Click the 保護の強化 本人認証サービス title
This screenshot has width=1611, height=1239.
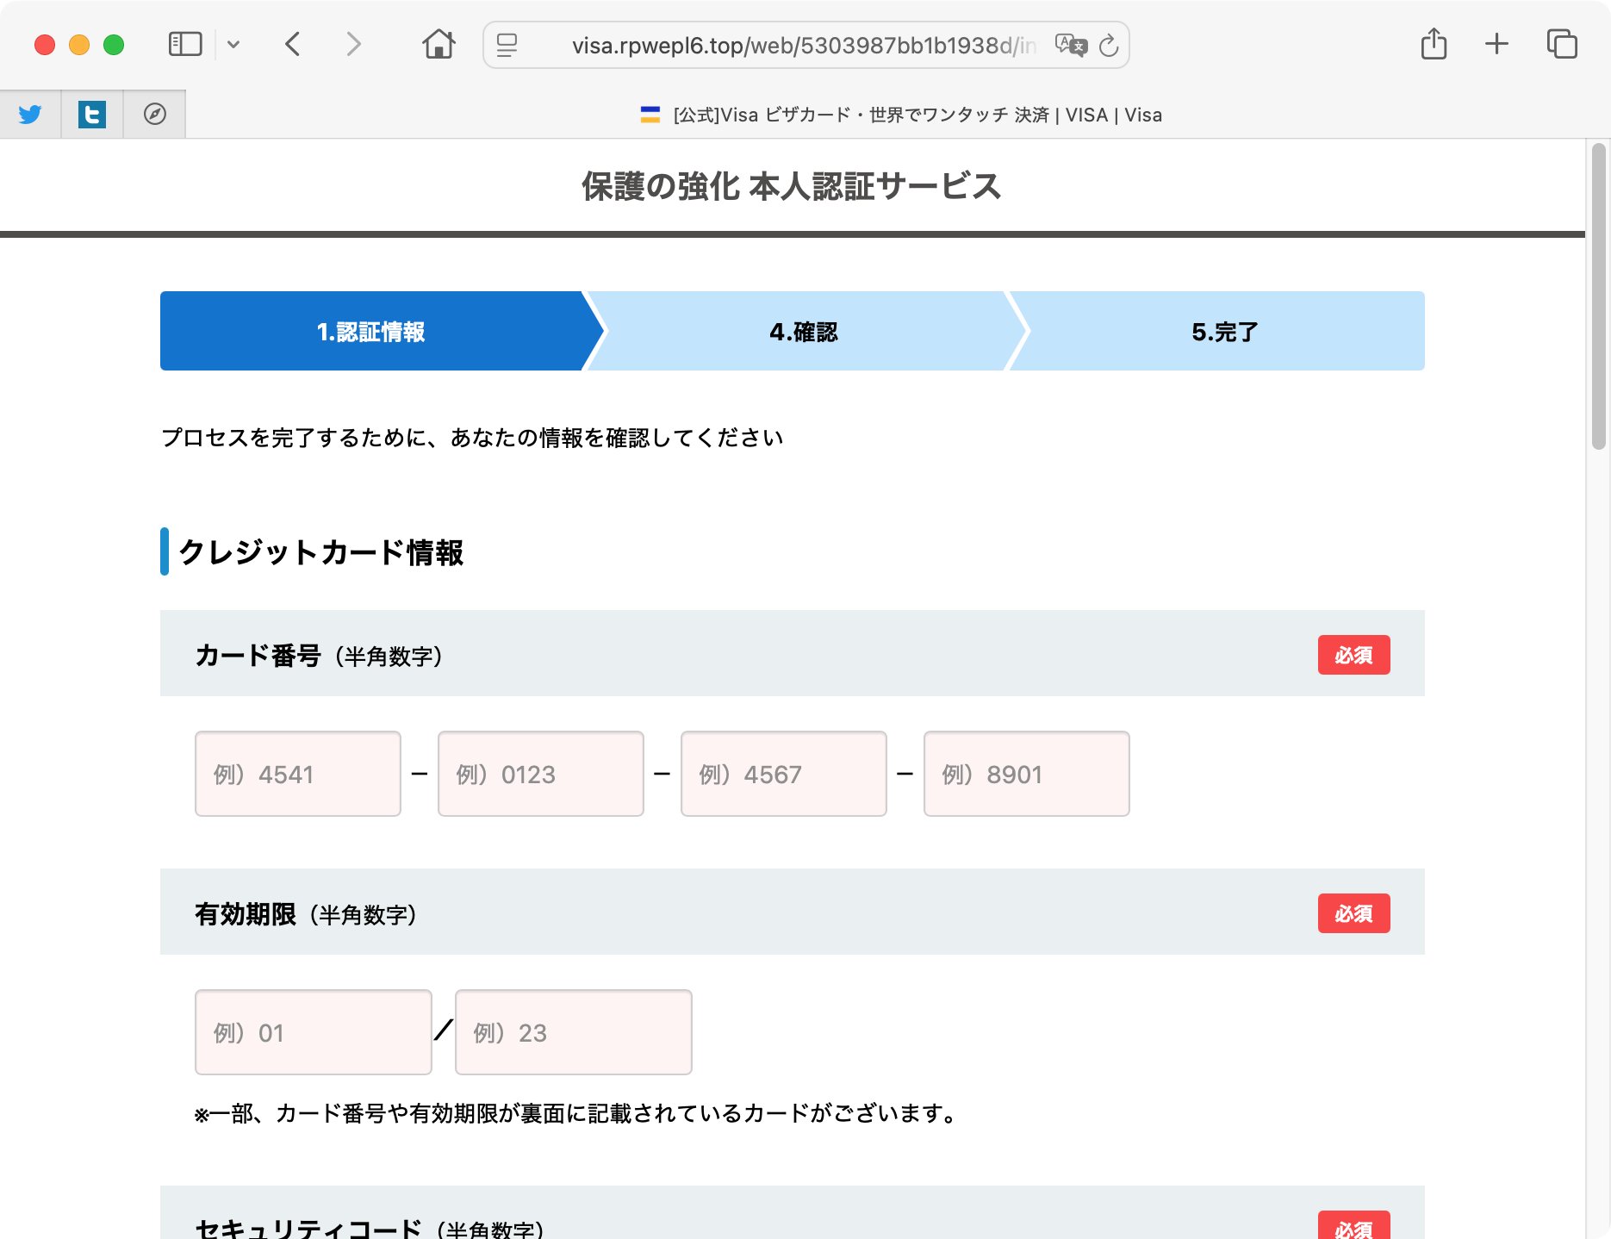pyautogui.click(x=791, y=186)
